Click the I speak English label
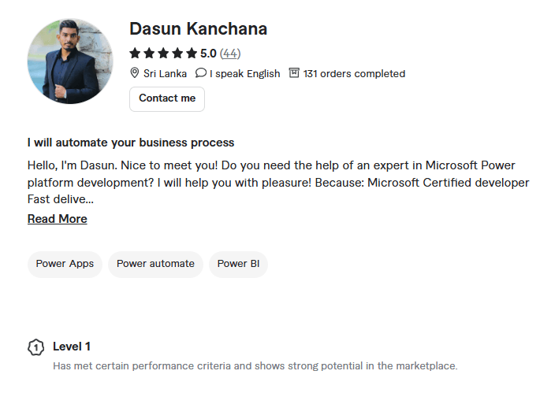The width and height of the screenshot is (551, 393). click(244, 73)
